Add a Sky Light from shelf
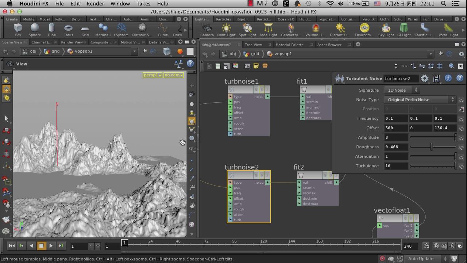This screenshot has width=467, height=263. click(x=386, y=30)
